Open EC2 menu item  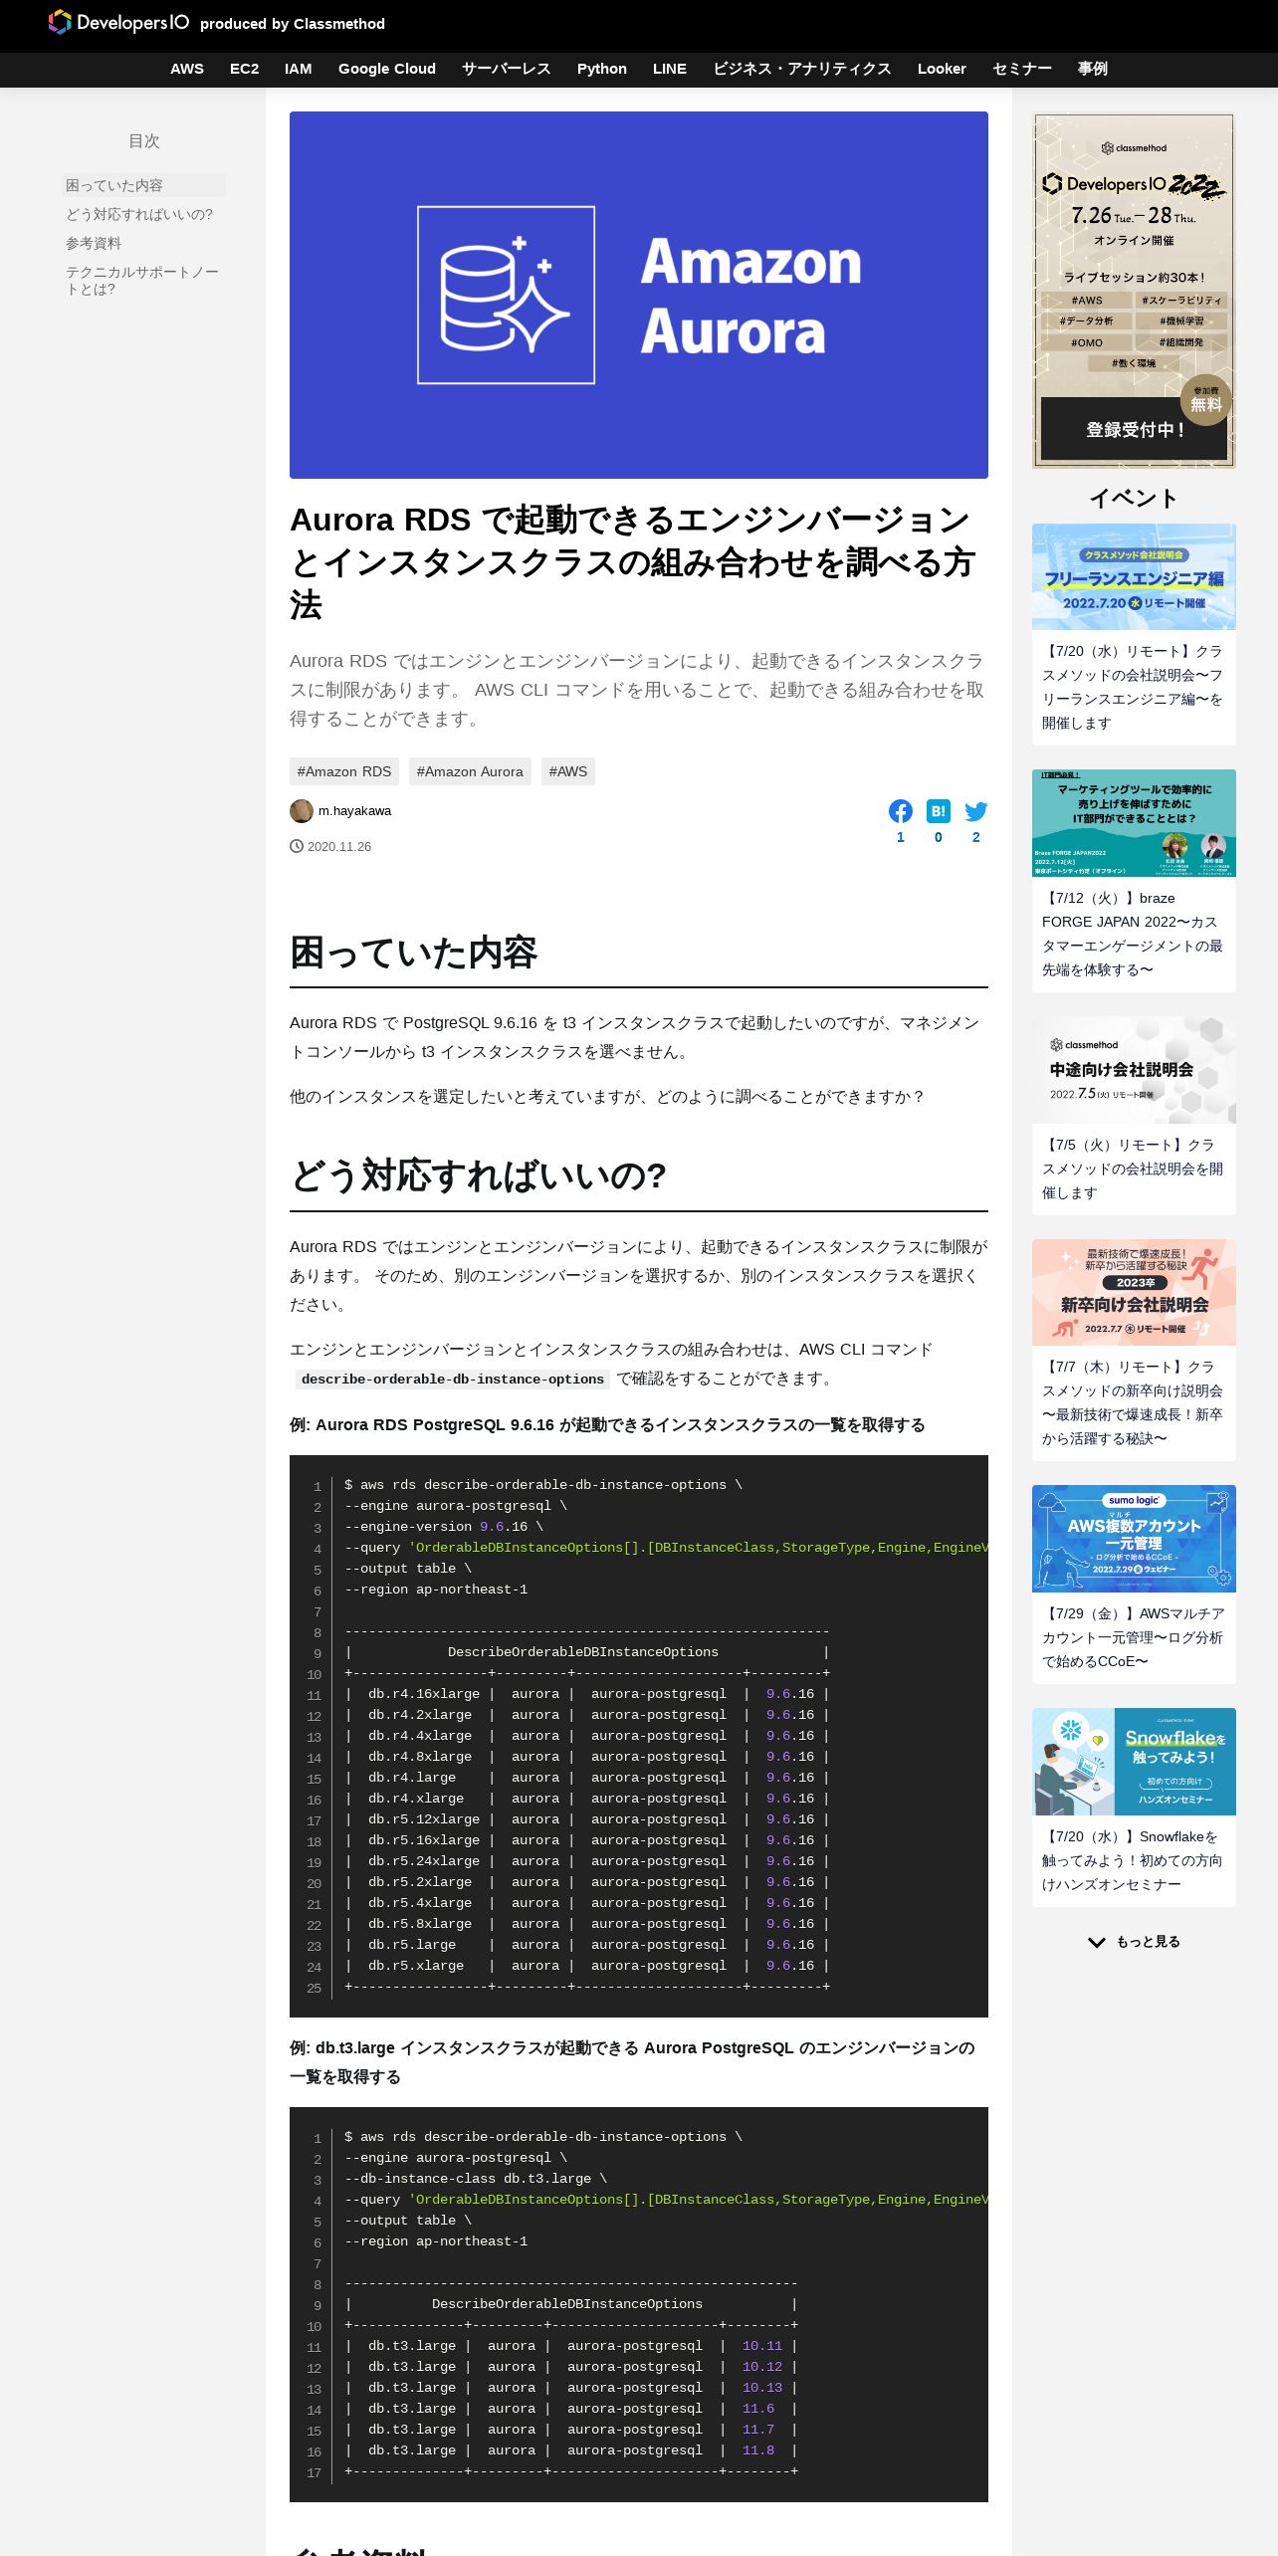pyautogui.click(x=244, y=69)
